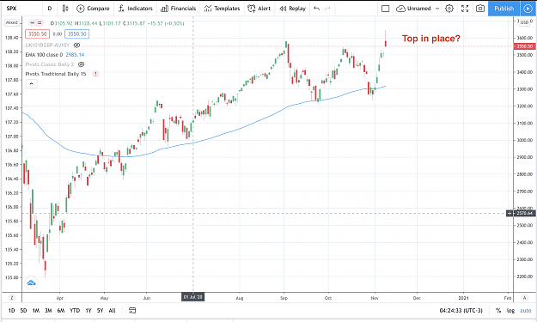Viewport: 537px width, 322px height.
Task: Click the 01 Jul '20 date marker
Action: (192, 297)
